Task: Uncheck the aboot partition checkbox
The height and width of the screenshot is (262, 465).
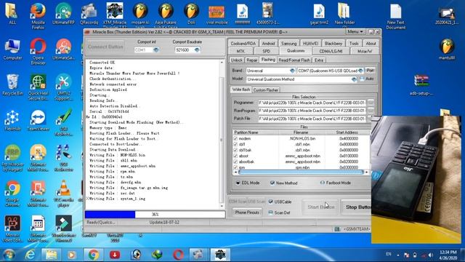Action: click(x=235, y=156)
